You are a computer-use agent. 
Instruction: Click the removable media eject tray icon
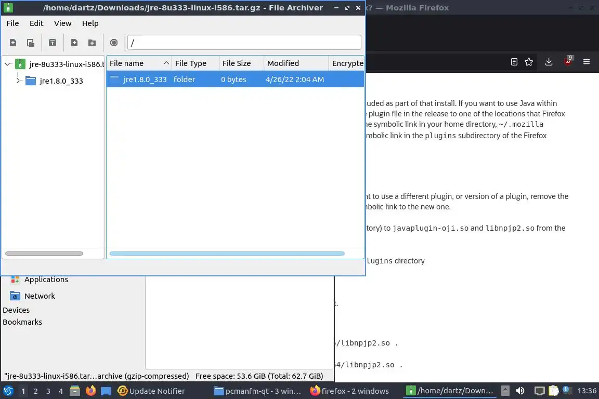point(505,391)
